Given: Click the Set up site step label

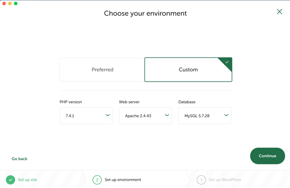Looking at the screenshot, I should 27,180.
